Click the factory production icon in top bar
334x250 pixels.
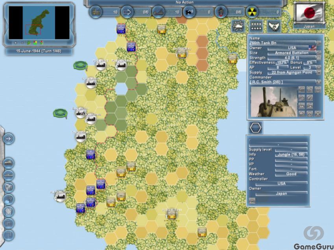click(x=96, y=12)
